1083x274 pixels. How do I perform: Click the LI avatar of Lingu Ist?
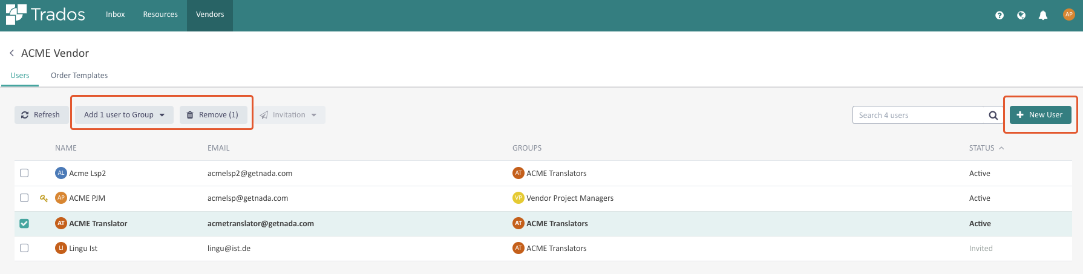coord(61,248)
